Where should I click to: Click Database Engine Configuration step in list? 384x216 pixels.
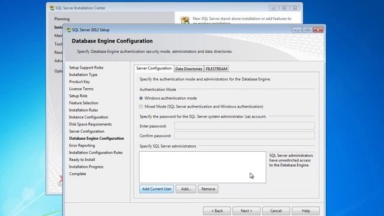click(97, 139)
